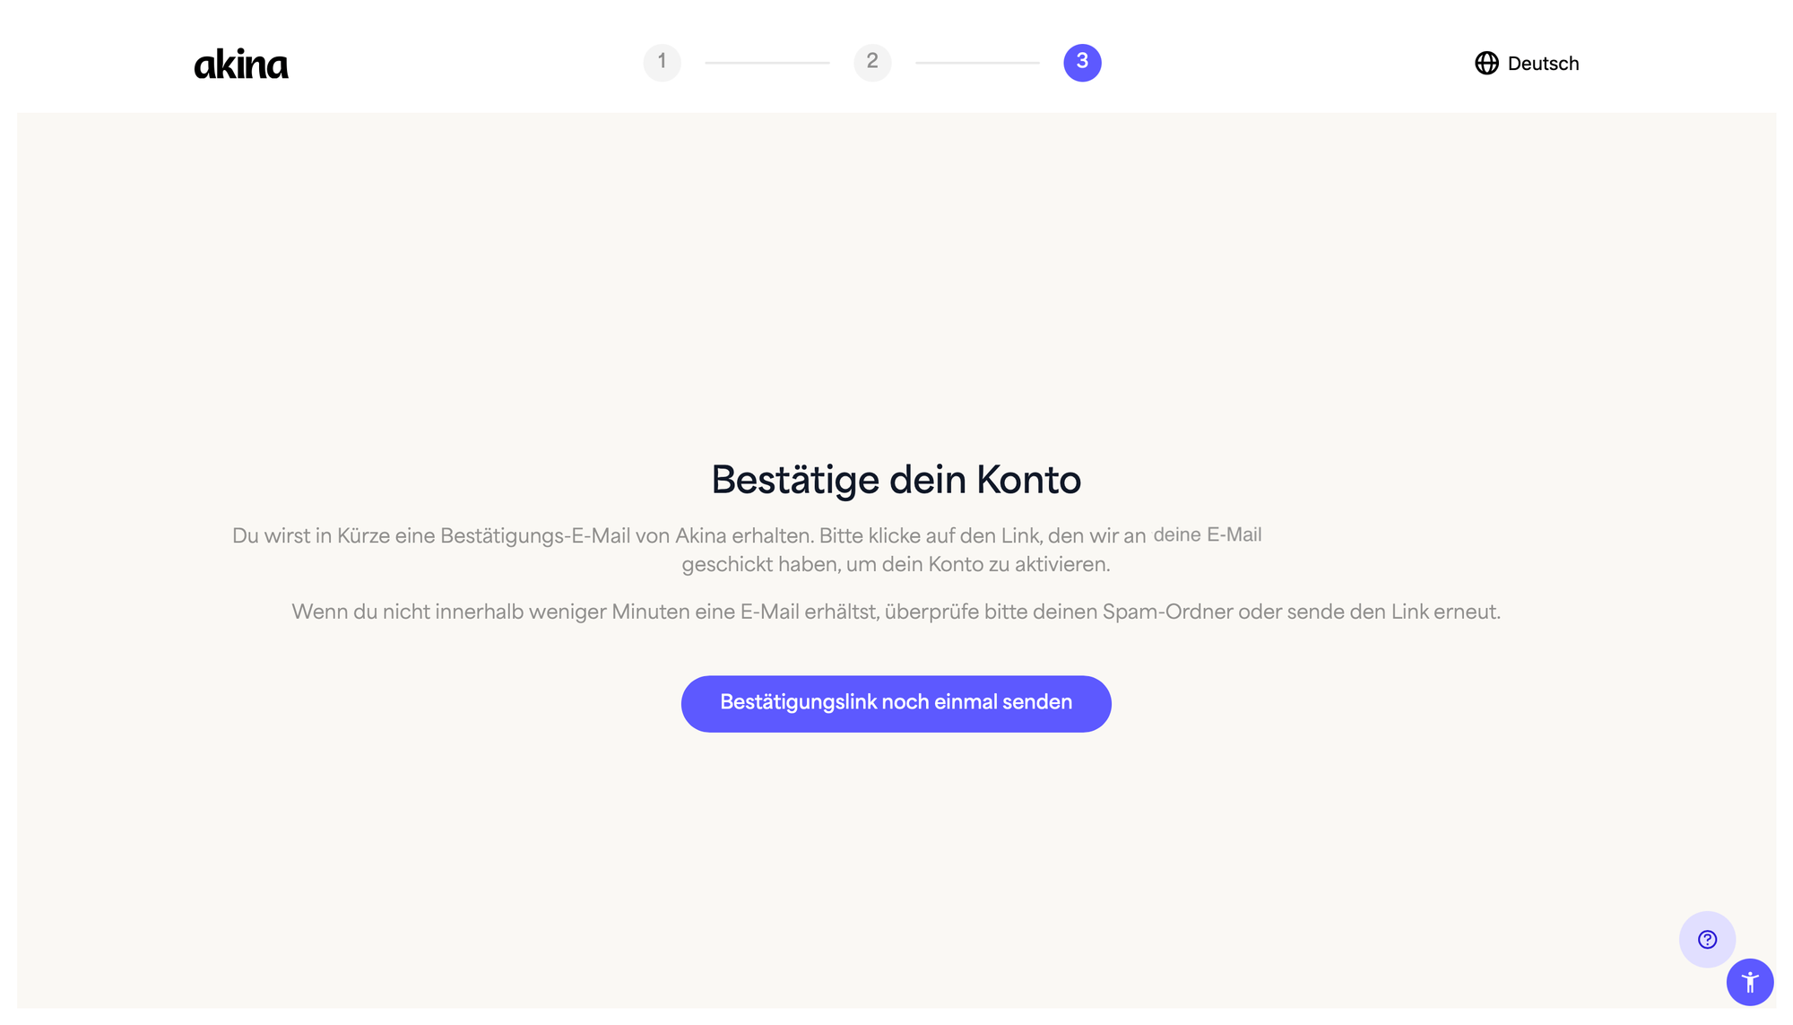Go to step 2 indicator
Screen dimensions: 1793x1025
(872, 63)
